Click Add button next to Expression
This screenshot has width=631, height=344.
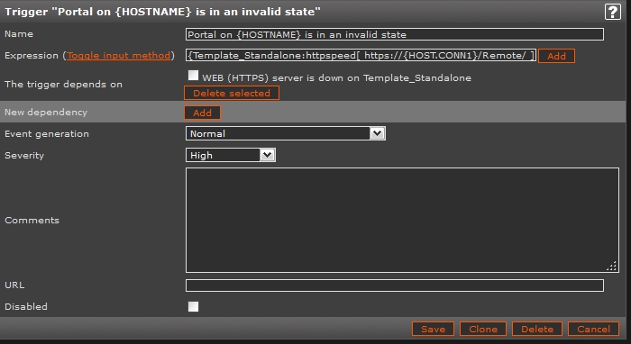[556, 56]
